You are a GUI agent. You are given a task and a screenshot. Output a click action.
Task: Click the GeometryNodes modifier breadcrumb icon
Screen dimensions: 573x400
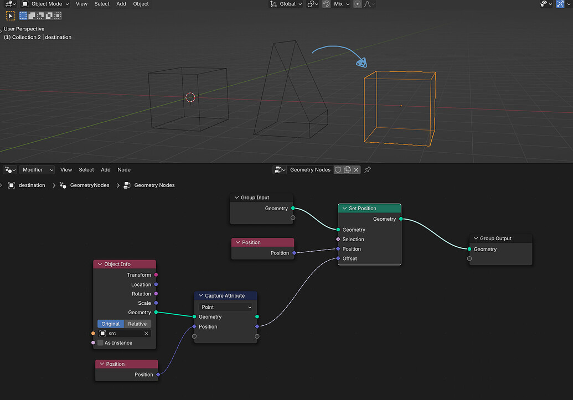tap(63, 185)
